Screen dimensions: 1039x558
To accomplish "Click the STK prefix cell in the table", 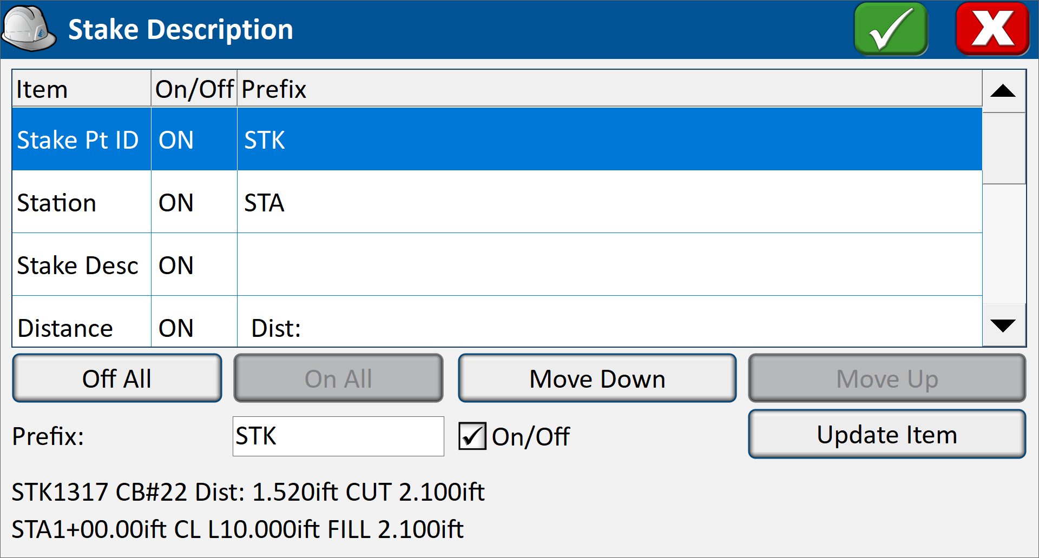I will point(610,139).
